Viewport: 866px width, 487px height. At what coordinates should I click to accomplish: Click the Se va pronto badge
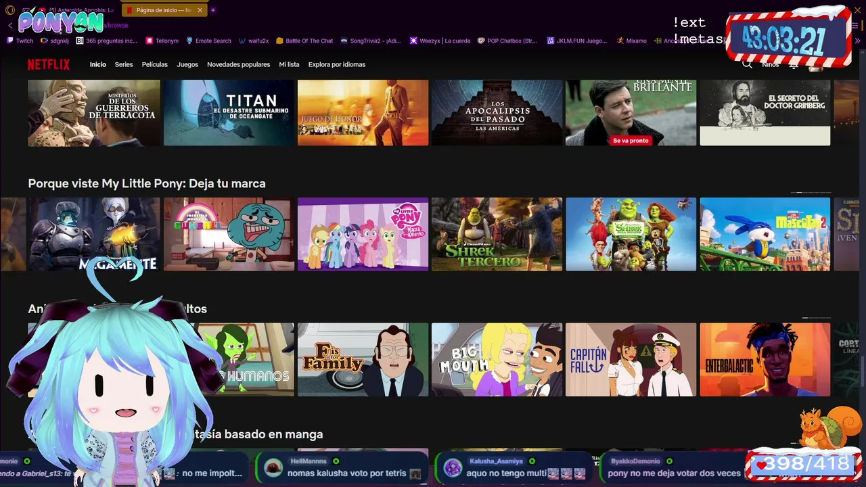coord(631,141)
